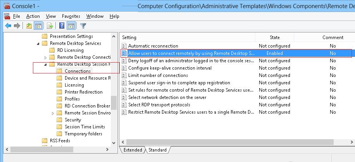The height and width of the screenshot is (162, 355).
Task: Sort by the Comment column header
Action: click(x=333, y=38)
